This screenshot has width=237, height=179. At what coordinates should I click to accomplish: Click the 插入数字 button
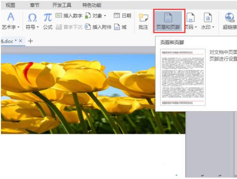69,16
